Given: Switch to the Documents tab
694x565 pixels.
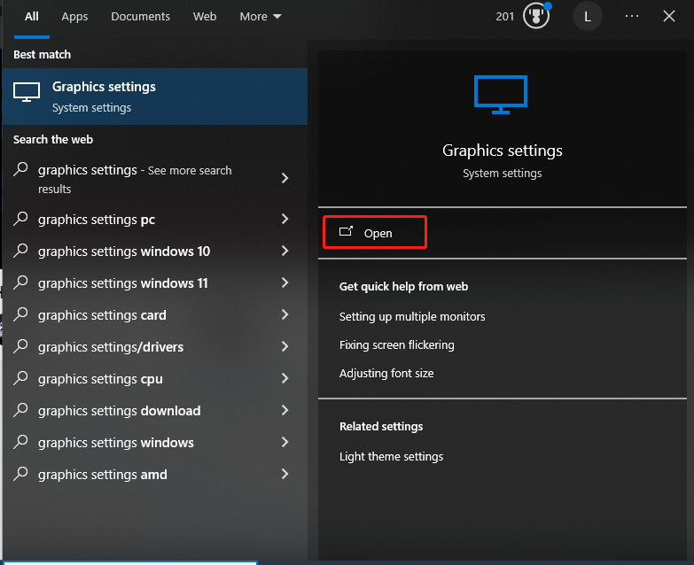Looking at the screenshot, I should (140, 16).
